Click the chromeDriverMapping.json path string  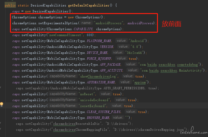click(149, 130)
